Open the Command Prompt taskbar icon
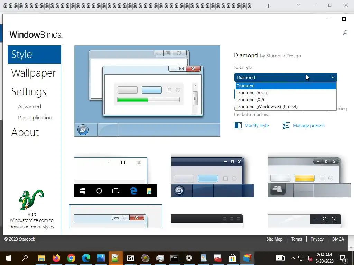 coord(174,258)
